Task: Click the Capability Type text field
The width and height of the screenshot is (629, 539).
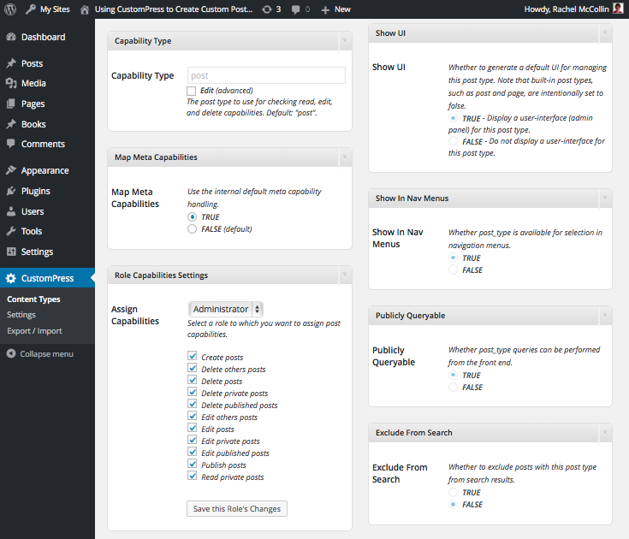Action: pos(266,75)
